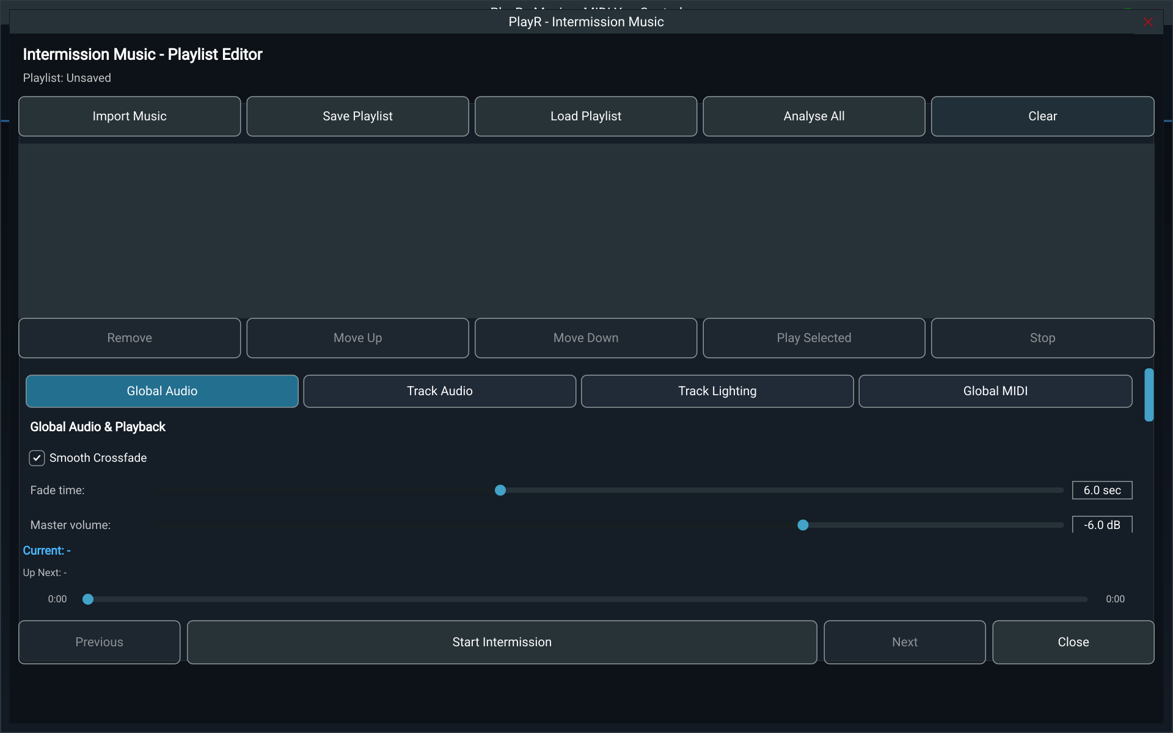Viewport: 1173px width, 733px height.
Task: Open the Track Audio tab
Action: [x=440, y=391]
